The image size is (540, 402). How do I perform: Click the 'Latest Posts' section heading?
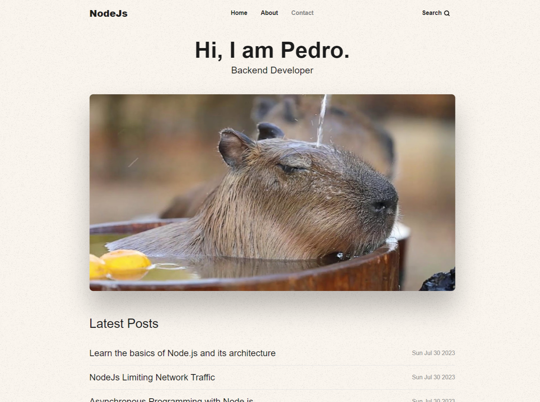124,323
